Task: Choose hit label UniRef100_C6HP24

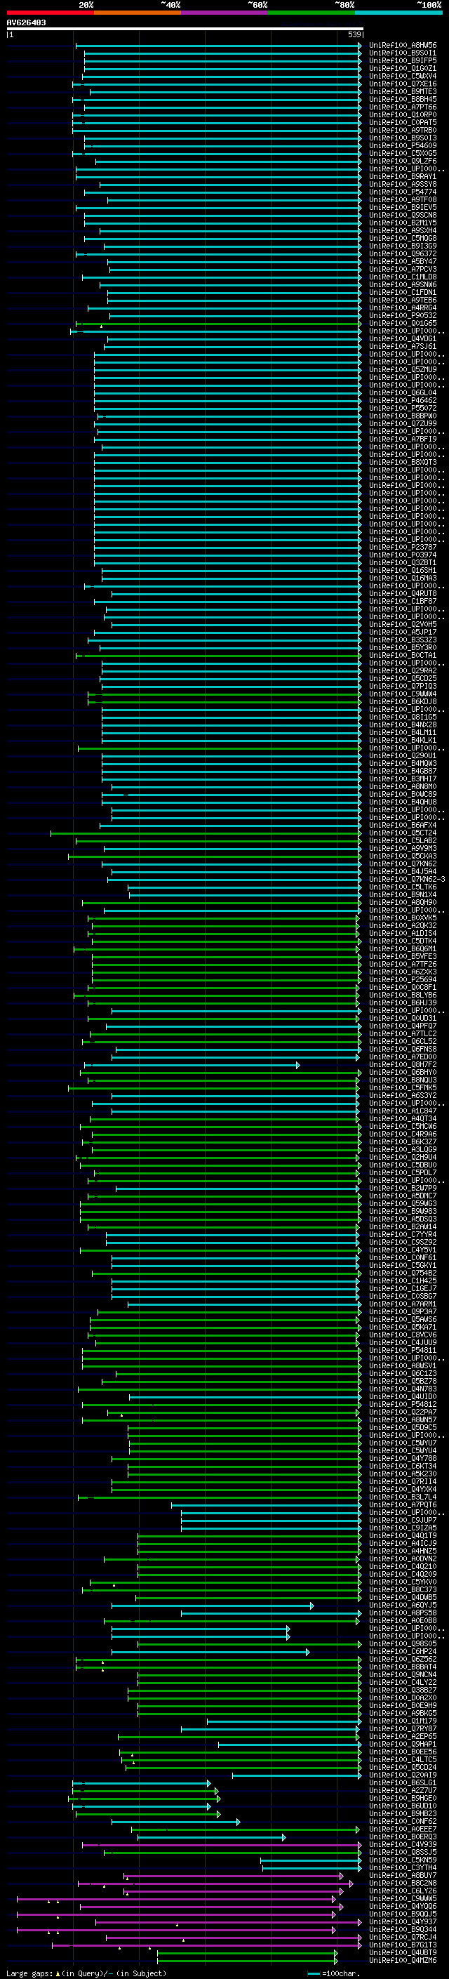Action: 402,1652
